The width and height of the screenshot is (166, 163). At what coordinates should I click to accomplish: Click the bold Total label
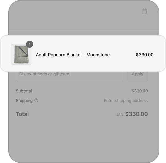(x=22, y=114)
